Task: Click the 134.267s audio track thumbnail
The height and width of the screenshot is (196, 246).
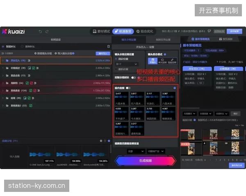Action: point(96,156)
